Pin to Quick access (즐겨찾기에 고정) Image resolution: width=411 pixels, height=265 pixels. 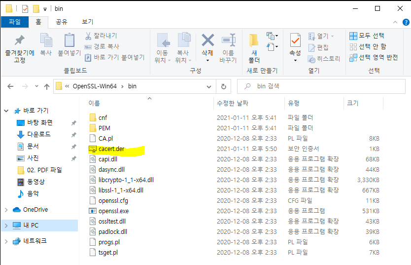click(x=20, y=48)
